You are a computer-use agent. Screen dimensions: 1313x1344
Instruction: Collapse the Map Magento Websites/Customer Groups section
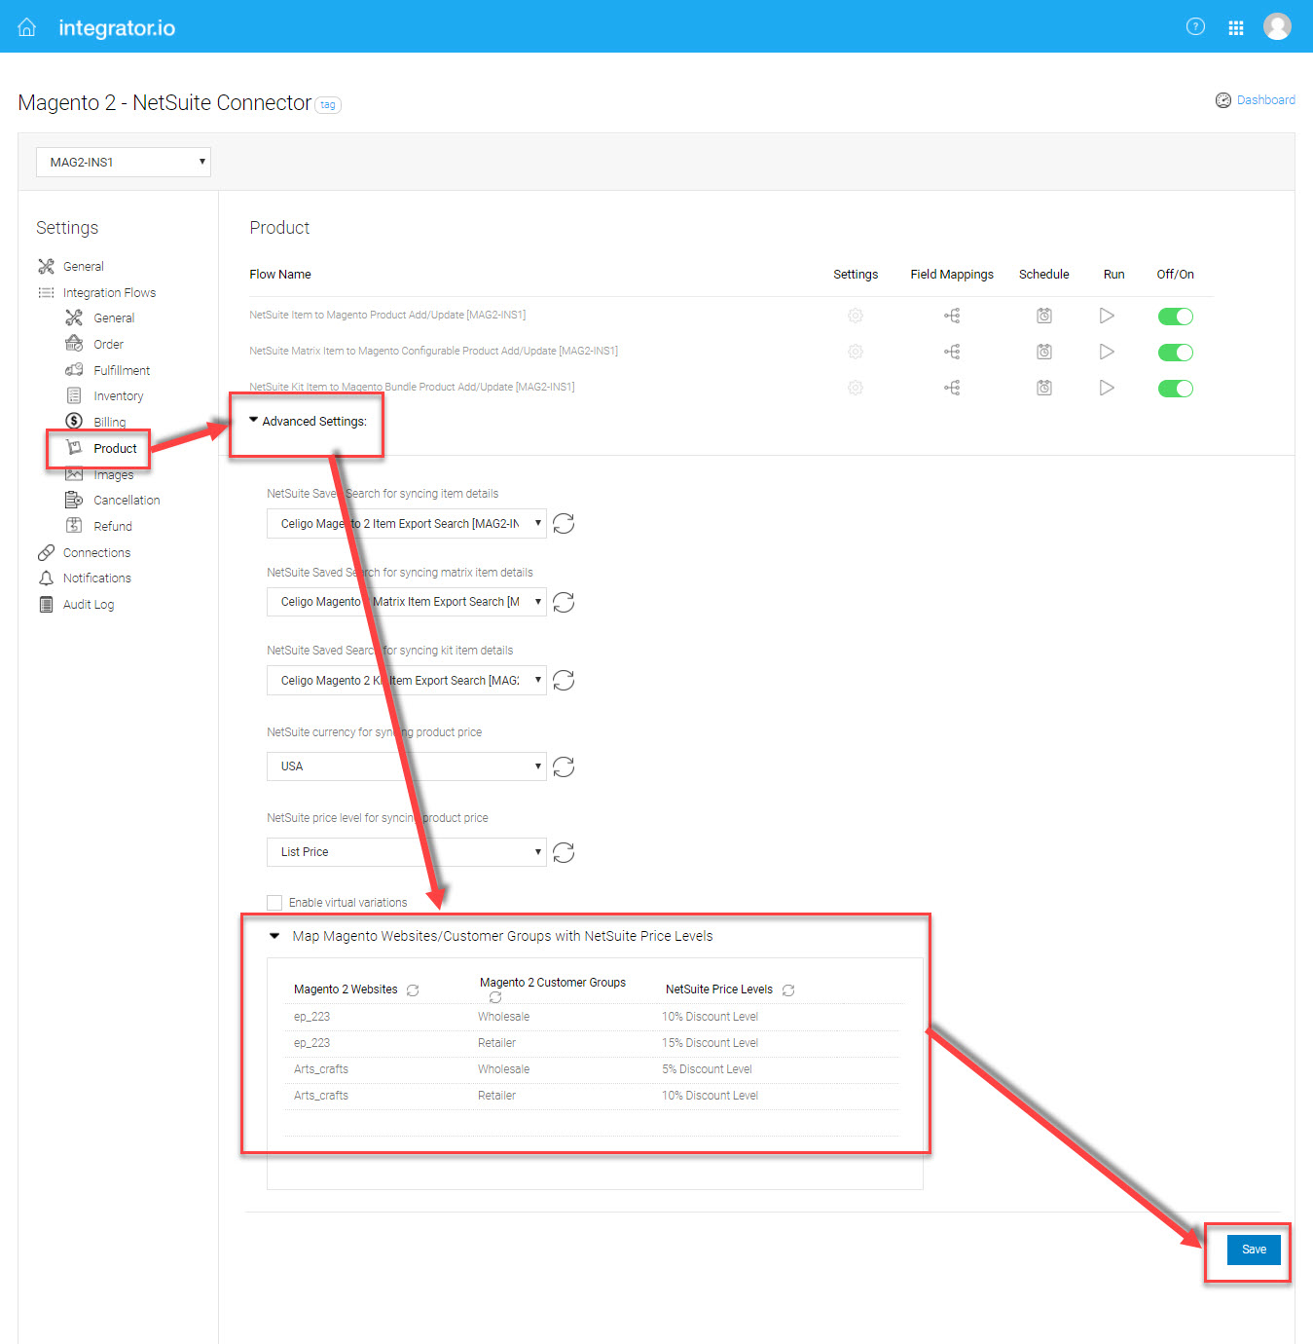click(274, 936)
